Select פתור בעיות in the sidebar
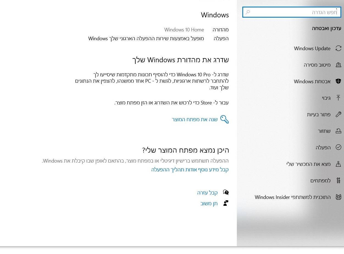This screenshot has height=254, width=344. [319, 114]
